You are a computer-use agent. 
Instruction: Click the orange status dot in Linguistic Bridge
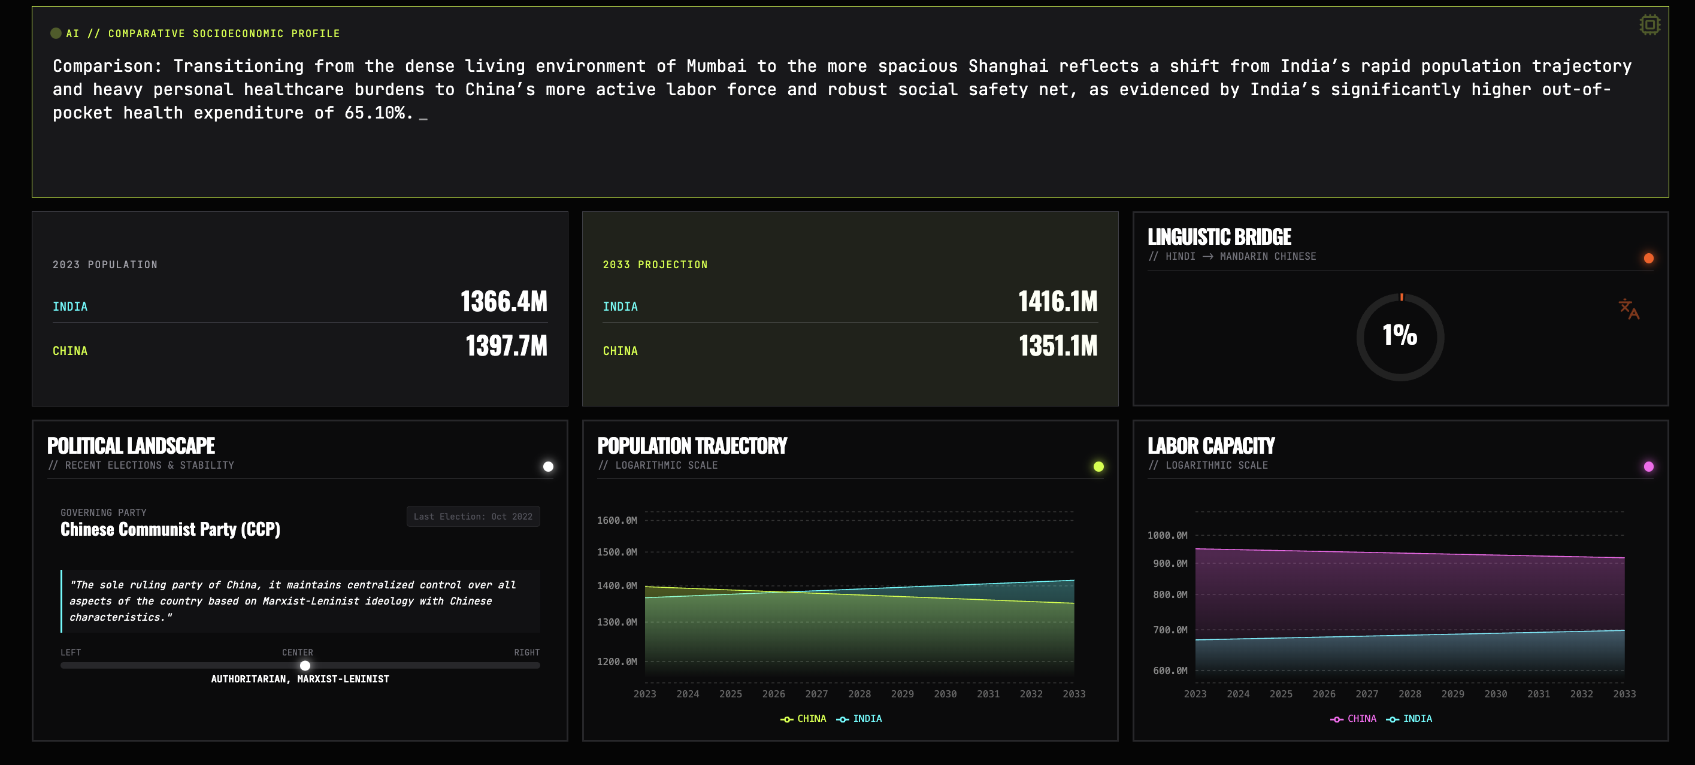coord(1648,259)
